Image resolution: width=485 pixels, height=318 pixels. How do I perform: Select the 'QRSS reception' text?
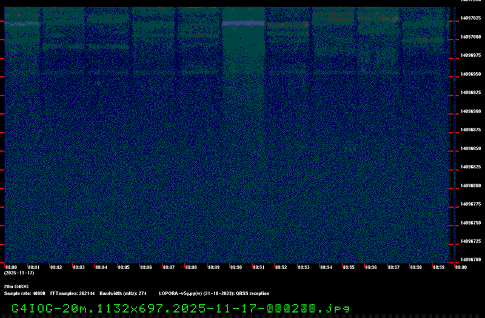[x=253, y=294]
